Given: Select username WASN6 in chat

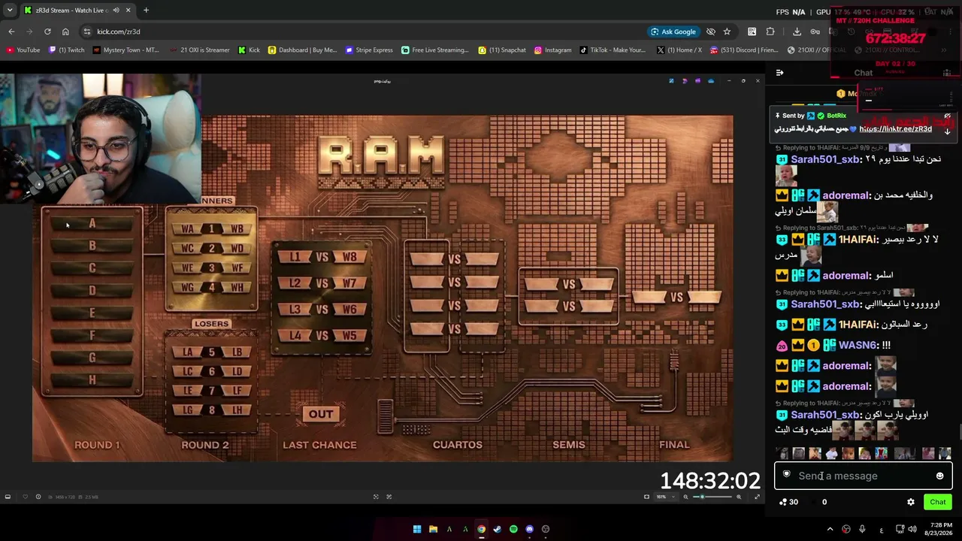Looking at the screenshot, I should tap(857, 346).
